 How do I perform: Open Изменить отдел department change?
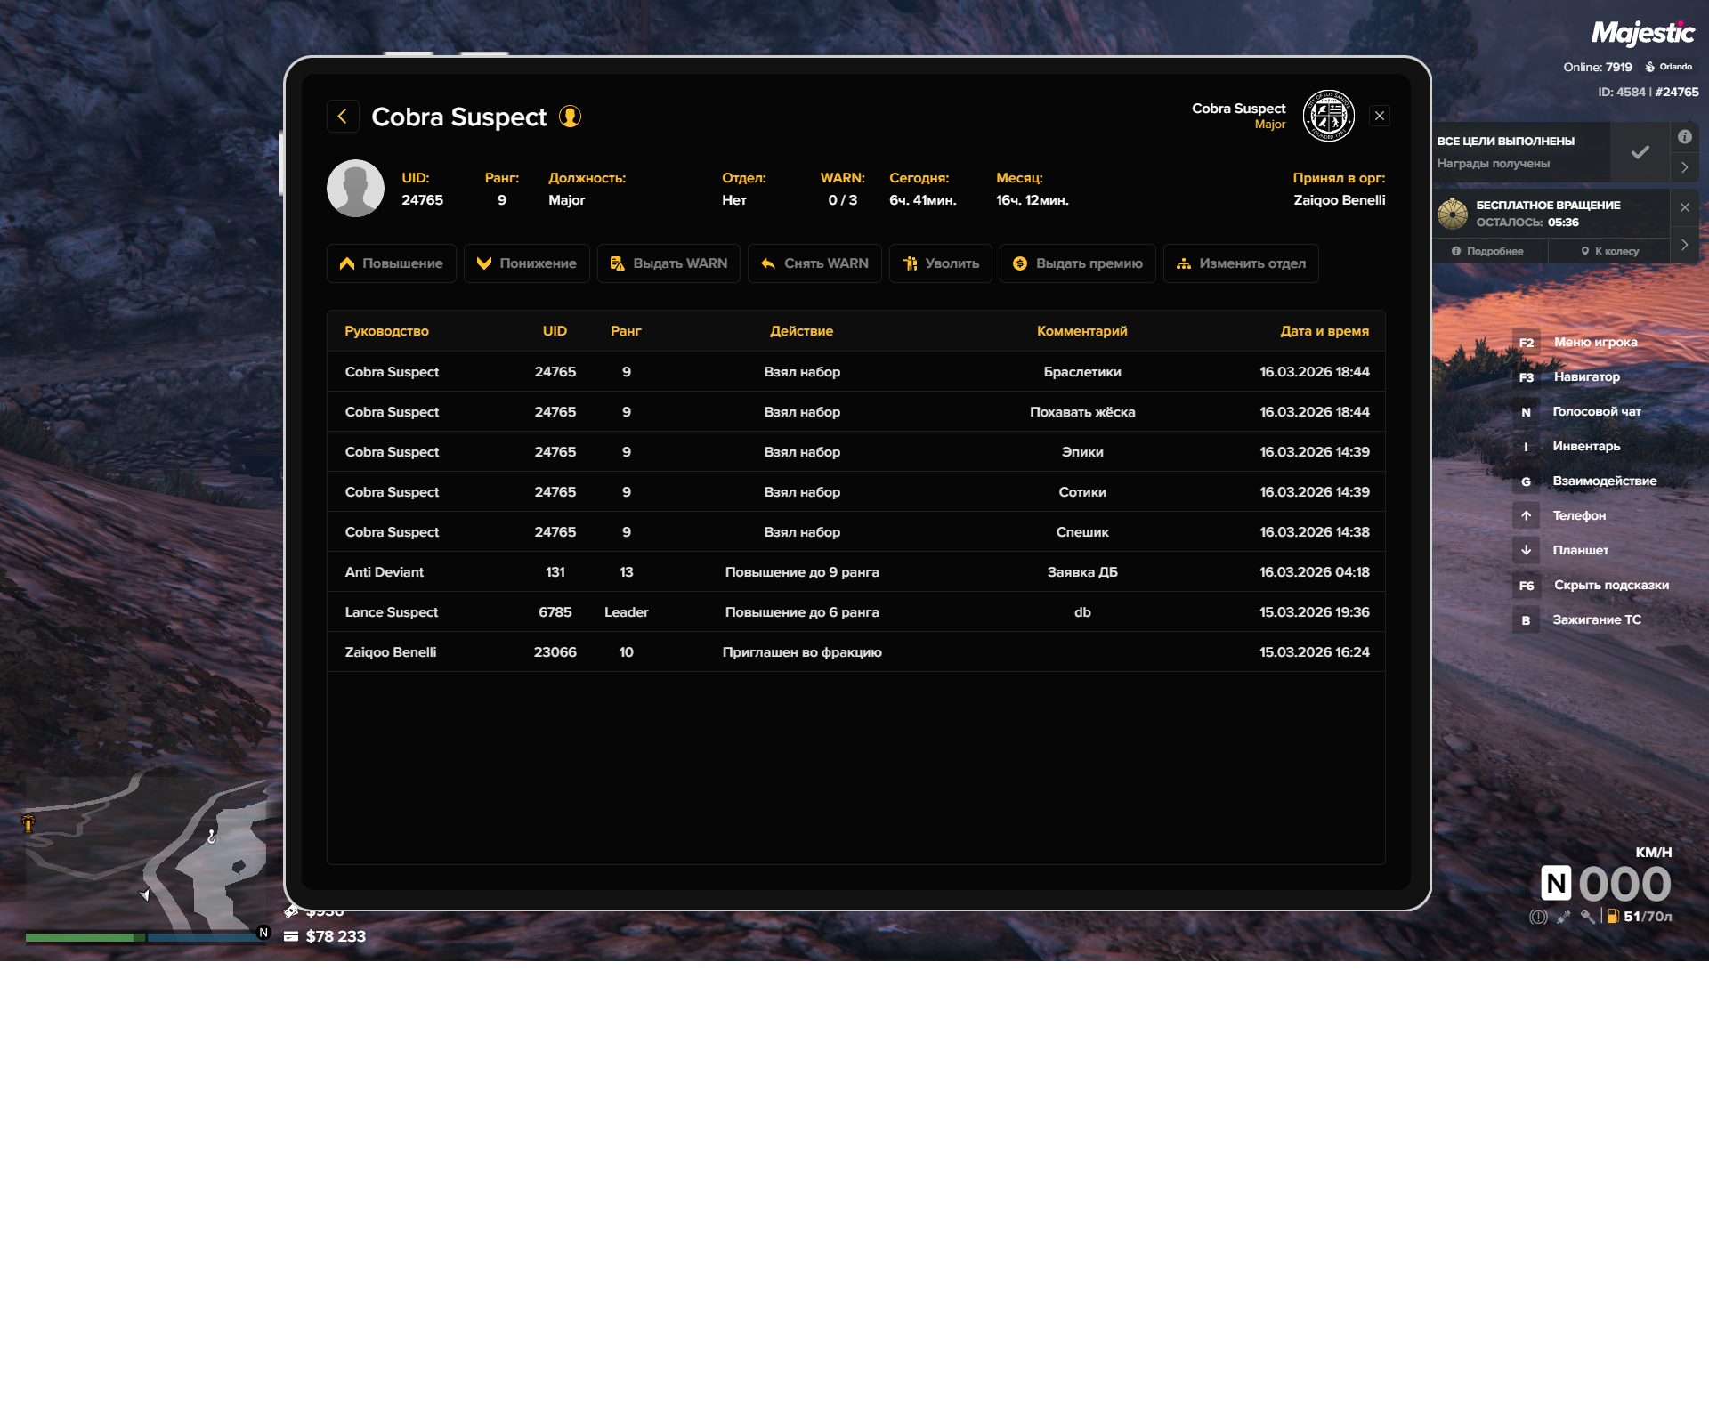pos(1240,263)
